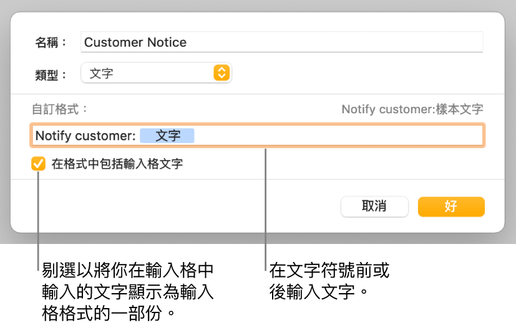The image size is (516, 328).
Task: Click the custom format field after Notify customer:
Action: pyautogui.click(x=257, y=135)
